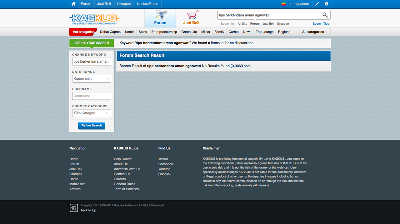
Task: Open footer Archive link
Action: (x=75, y=189)
